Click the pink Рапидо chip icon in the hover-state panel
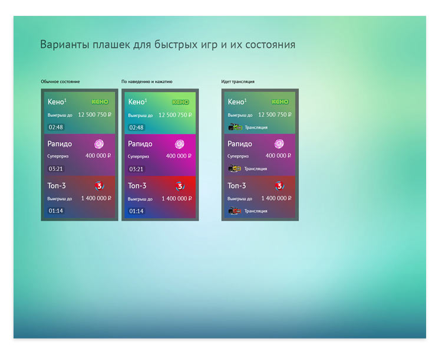This screenshot has height=354, width=442. pos(180,144)
